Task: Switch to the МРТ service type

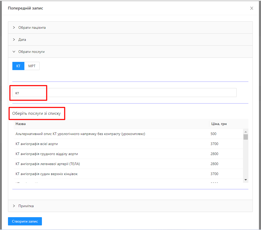Action: [32, 66]
